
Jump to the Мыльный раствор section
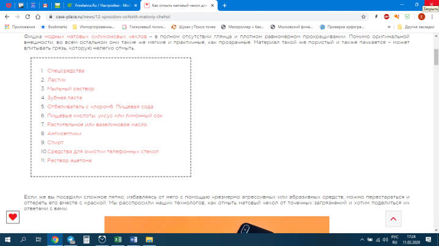(x=71, y=89)
